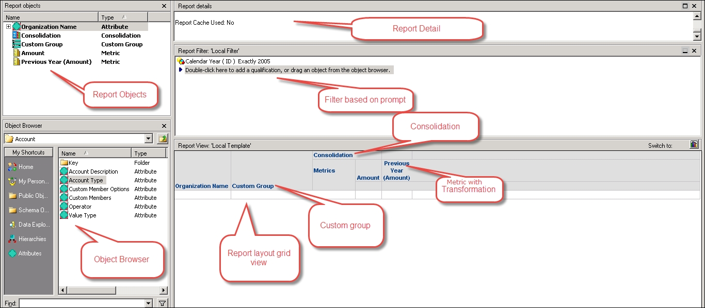Click the Find input field
Image resolution: width=705 pixels, height=308 pixels.
tap(82, 303)
